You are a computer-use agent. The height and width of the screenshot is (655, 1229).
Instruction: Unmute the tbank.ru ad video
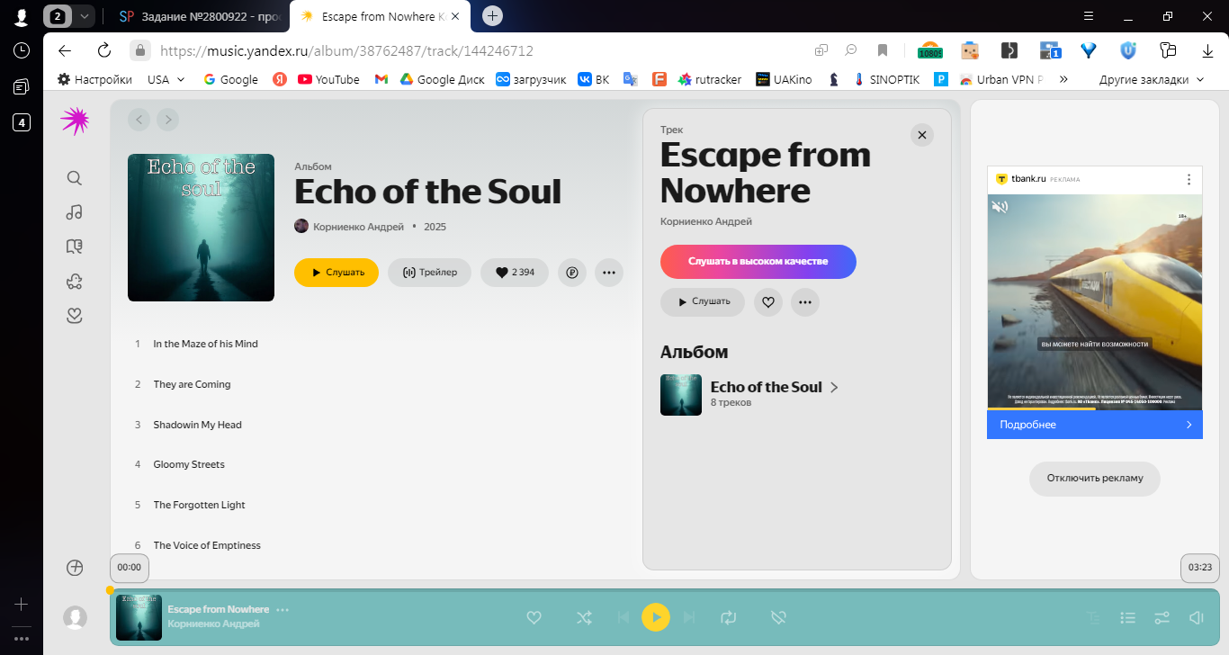click(1000, 207)
